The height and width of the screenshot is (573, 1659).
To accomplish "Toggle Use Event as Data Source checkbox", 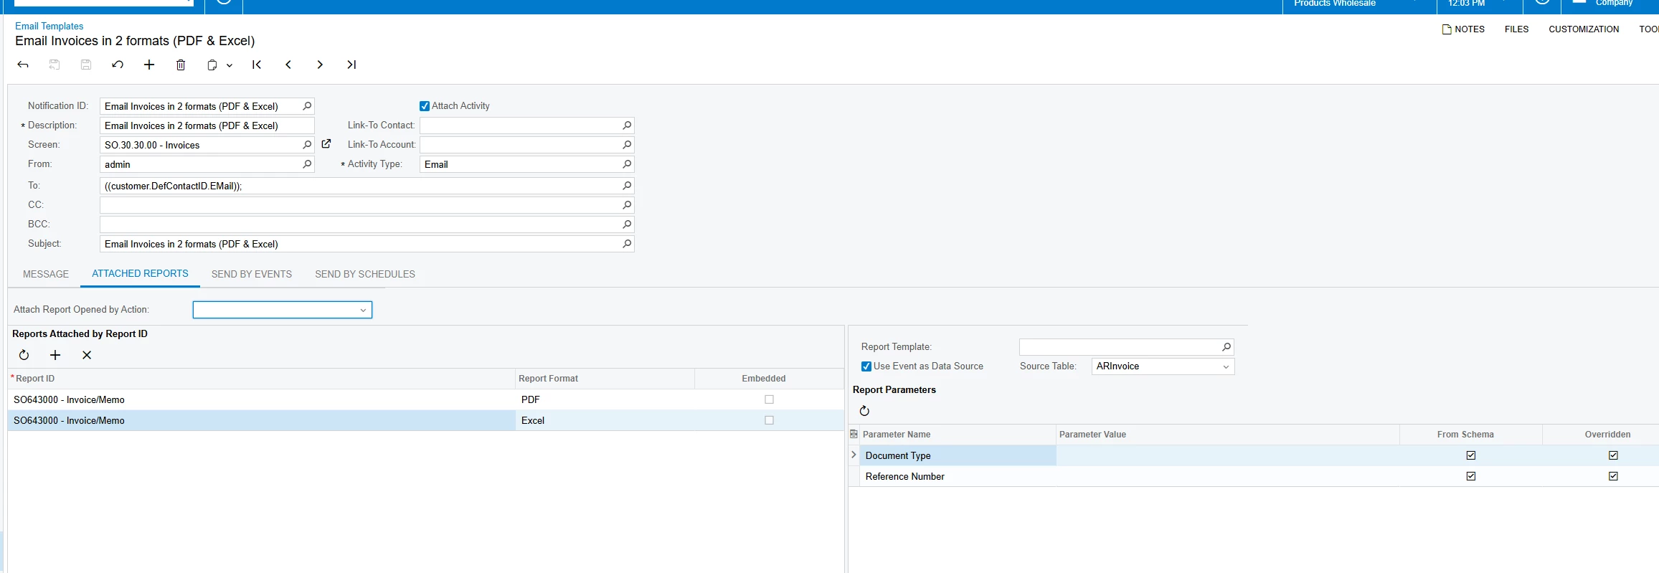I will click(x=866, y=366).
